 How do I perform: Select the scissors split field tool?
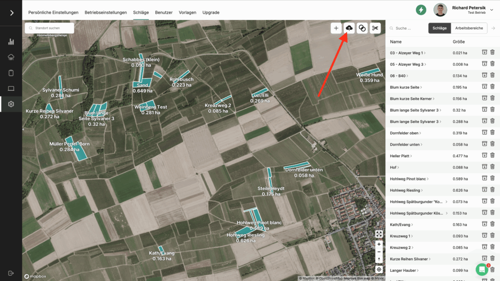(x=375, y=28)
